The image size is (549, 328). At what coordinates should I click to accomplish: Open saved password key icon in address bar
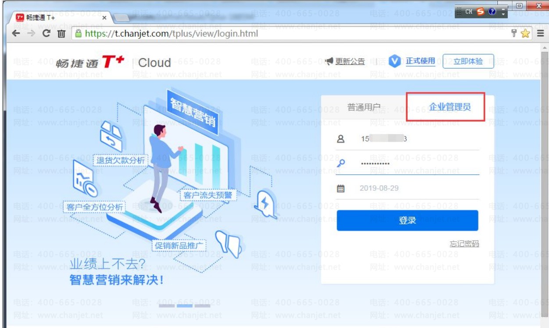(514, 33)
